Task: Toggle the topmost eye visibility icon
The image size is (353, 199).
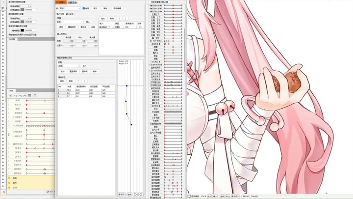Action: (3, 8)
